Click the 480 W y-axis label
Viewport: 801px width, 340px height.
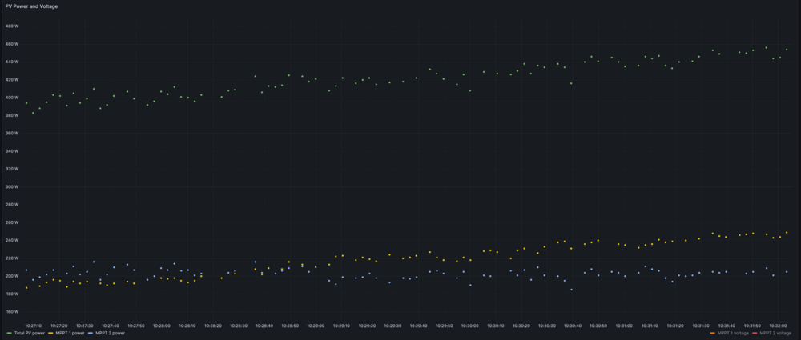tap(11, 26)
